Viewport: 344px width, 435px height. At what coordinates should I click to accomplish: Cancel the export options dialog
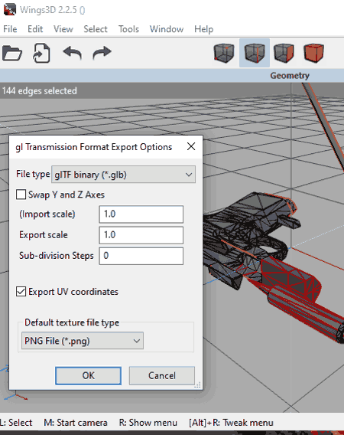click(162, 375)
